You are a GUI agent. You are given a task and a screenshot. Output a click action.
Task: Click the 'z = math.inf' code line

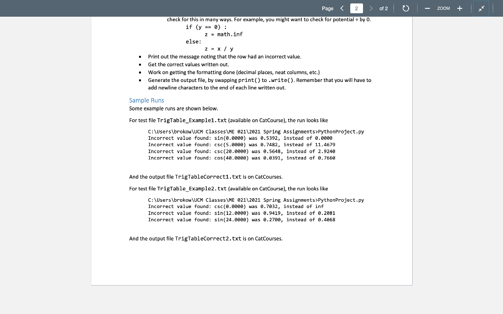[223, 34]
